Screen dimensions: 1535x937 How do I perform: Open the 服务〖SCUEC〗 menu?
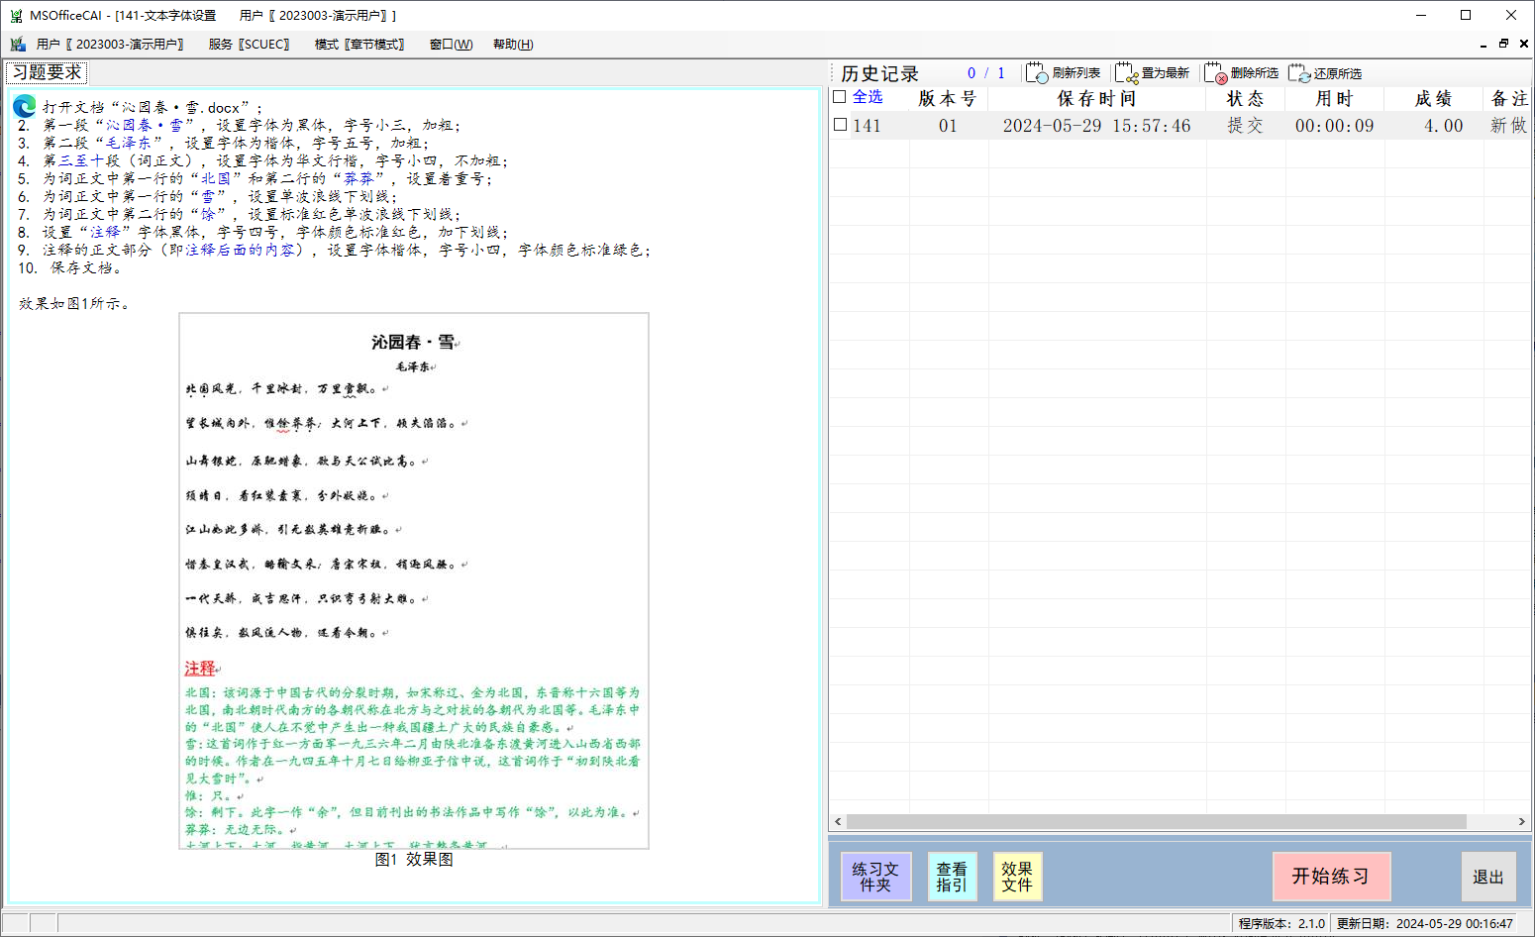(250, 45)
